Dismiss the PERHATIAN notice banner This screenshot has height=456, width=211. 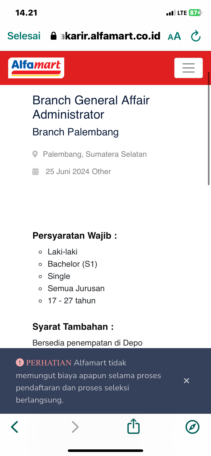[x=187, y=381]
